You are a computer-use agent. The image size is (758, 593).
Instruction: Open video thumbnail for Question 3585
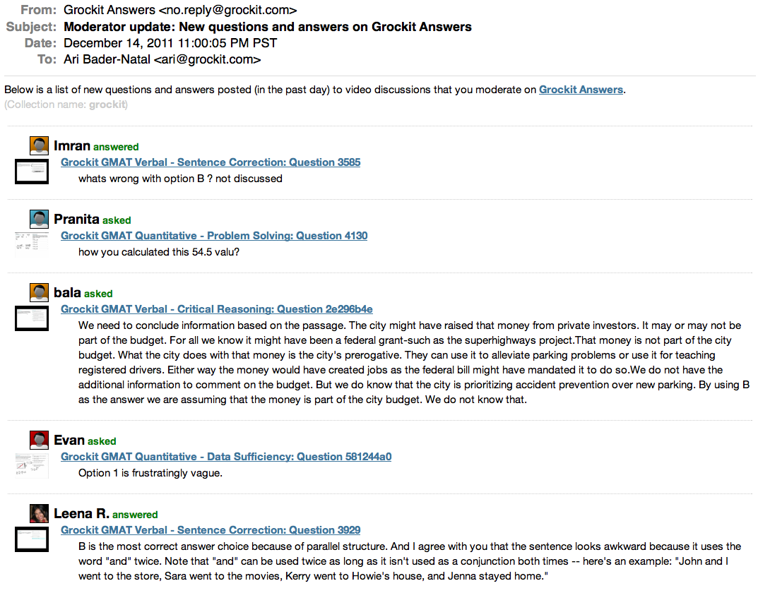click(32, 172)
